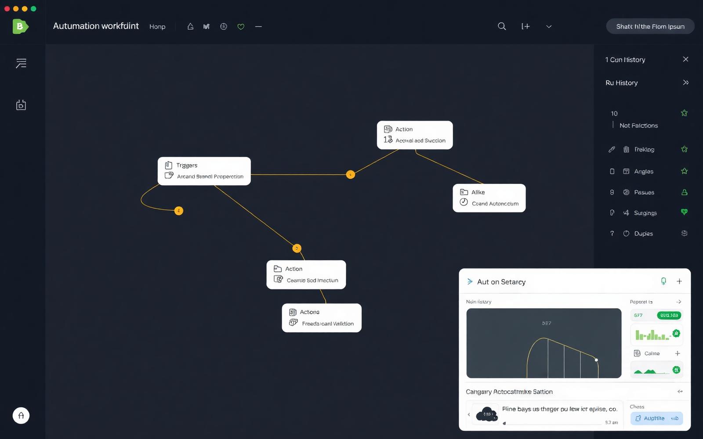The image size is (703, 439).
Task: Toggle green star on Angles row
Action: 684,171
